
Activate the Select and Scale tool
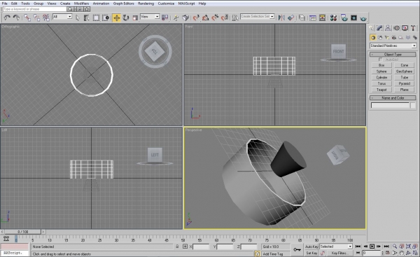[135, 18]
